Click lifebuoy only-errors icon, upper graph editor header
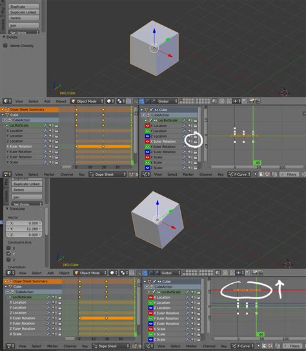Image resolution: width=306 pixels, height=351 pixels. pos(267,174)
